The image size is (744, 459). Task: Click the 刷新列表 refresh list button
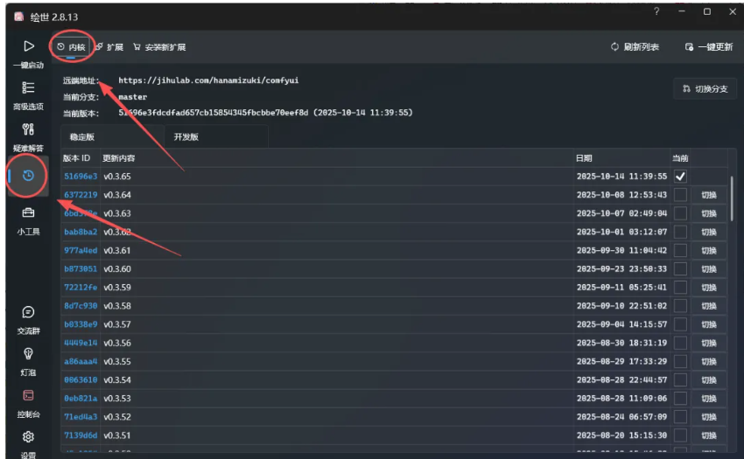pyautogui.click(x=635, y=47)
